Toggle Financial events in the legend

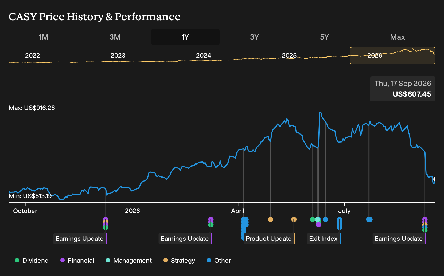[77, 261]
